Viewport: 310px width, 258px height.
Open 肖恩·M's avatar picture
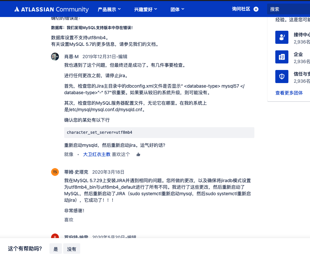click(x=55, y=57)
